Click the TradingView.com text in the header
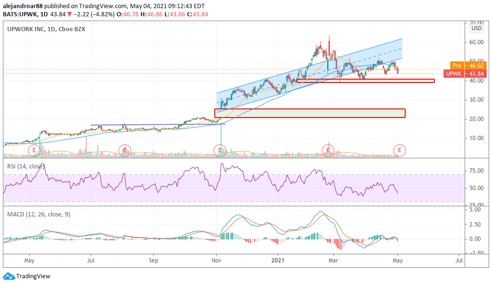Screen dimensions: 492x285 (x=103, y=6)
